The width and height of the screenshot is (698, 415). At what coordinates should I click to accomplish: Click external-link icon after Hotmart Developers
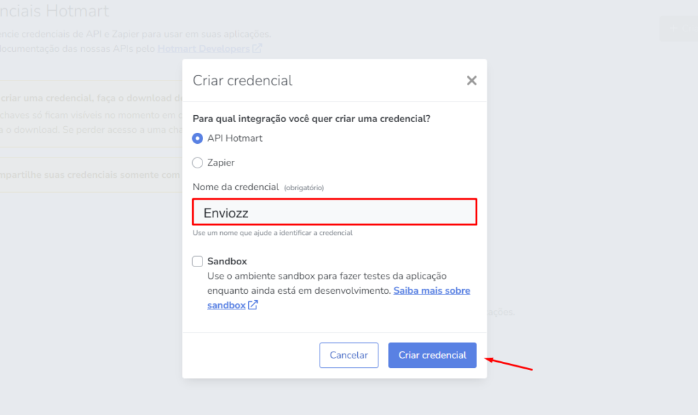click(257, 48)
